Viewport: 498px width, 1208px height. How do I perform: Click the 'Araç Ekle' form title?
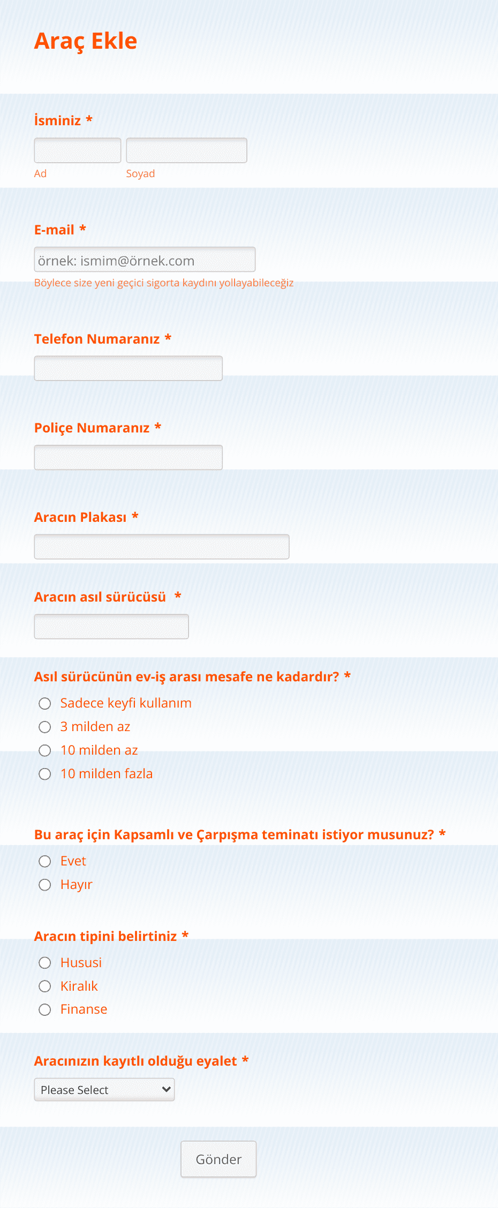(86, 41)
